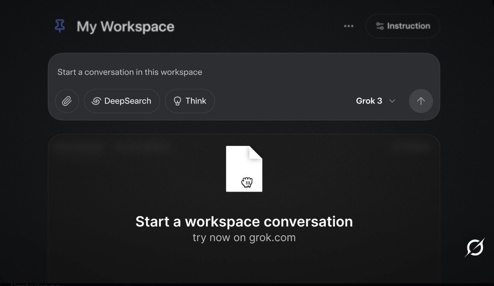Viewport: 494px width, 286px height.
Task: Open the Grok 3 model dropdown
Action: pyautogui.click(x=375, y=101)
